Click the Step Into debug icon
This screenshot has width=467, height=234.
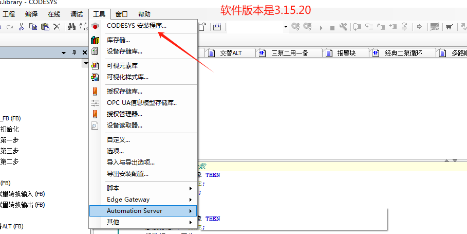coord(369,27)
